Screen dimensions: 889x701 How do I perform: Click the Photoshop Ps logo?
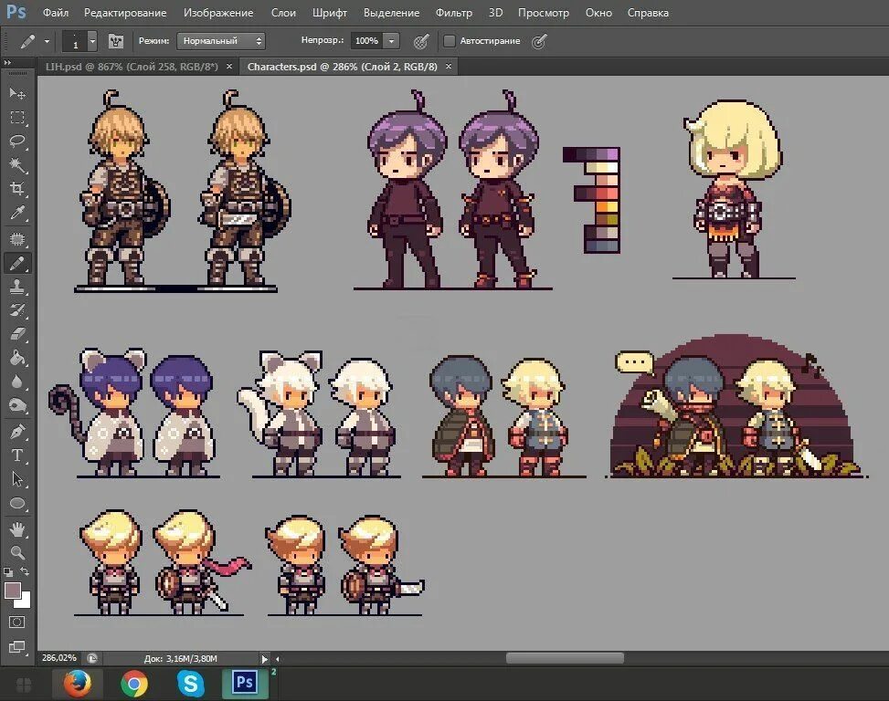tap(16, 12)
